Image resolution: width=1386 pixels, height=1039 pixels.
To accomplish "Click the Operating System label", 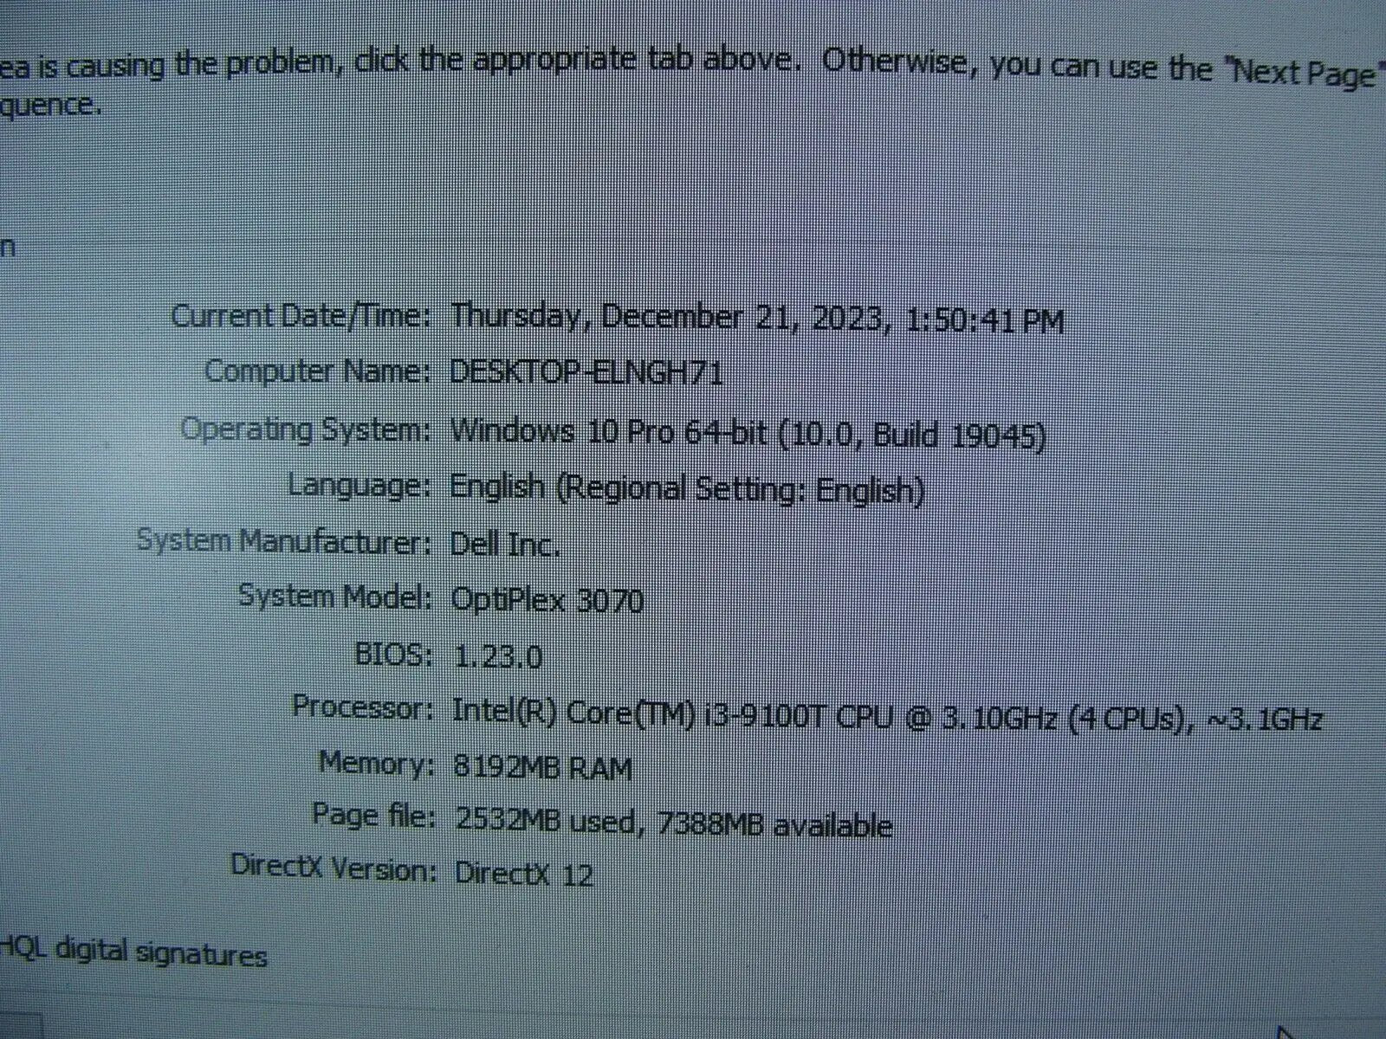I will (305, 430).
